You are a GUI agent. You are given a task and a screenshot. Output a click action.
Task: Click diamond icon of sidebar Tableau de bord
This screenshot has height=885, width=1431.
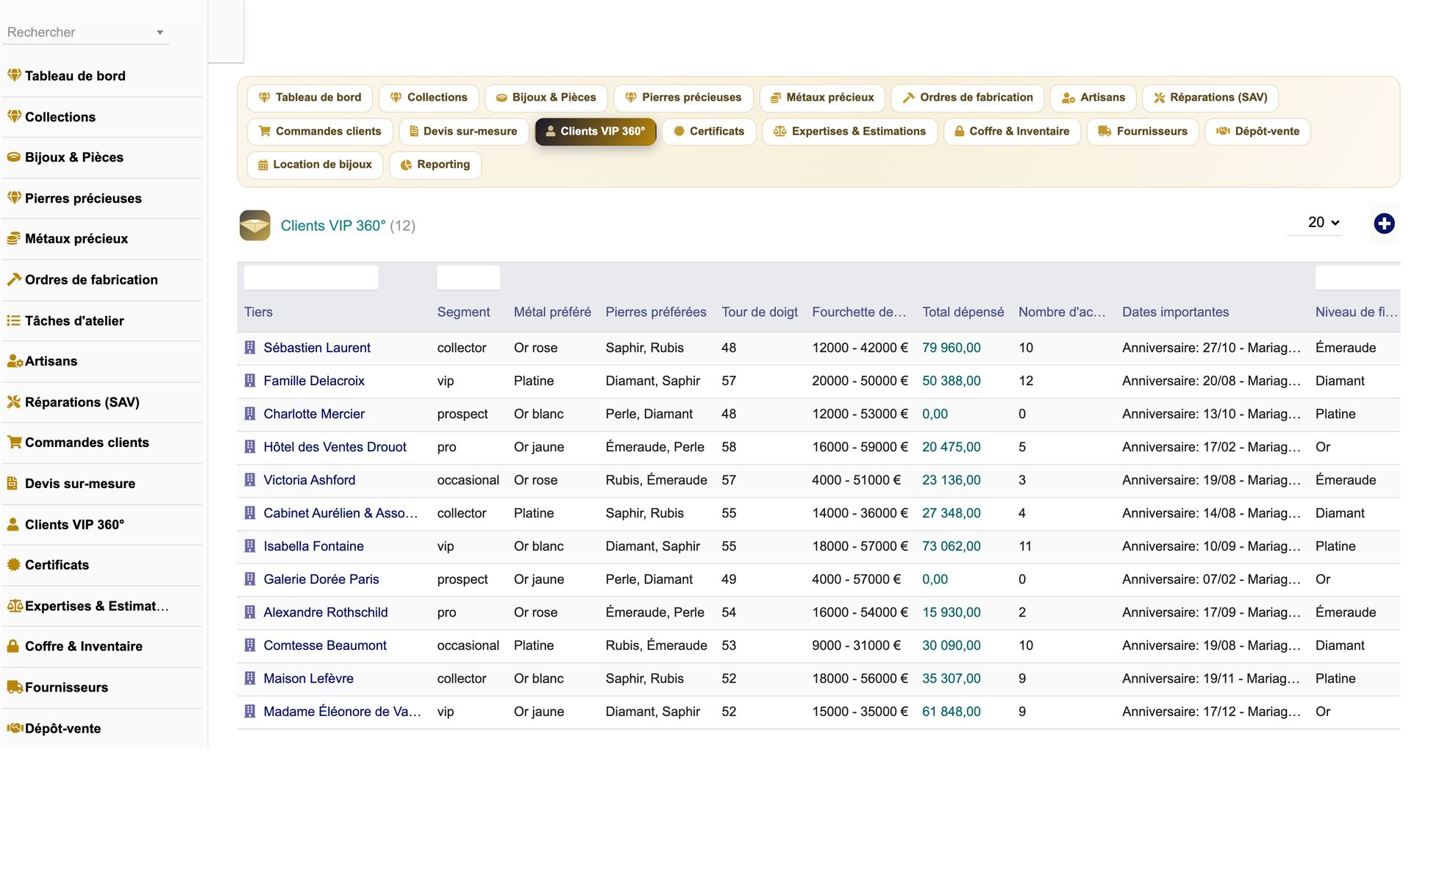[14, 75]
